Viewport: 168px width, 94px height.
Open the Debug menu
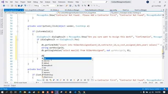coord(35,2)
